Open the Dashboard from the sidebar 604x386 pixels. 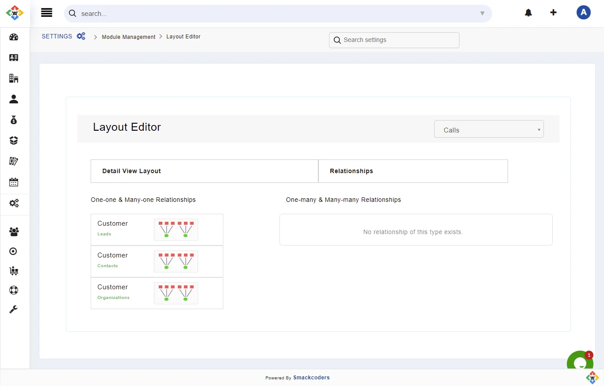[14, 37]
